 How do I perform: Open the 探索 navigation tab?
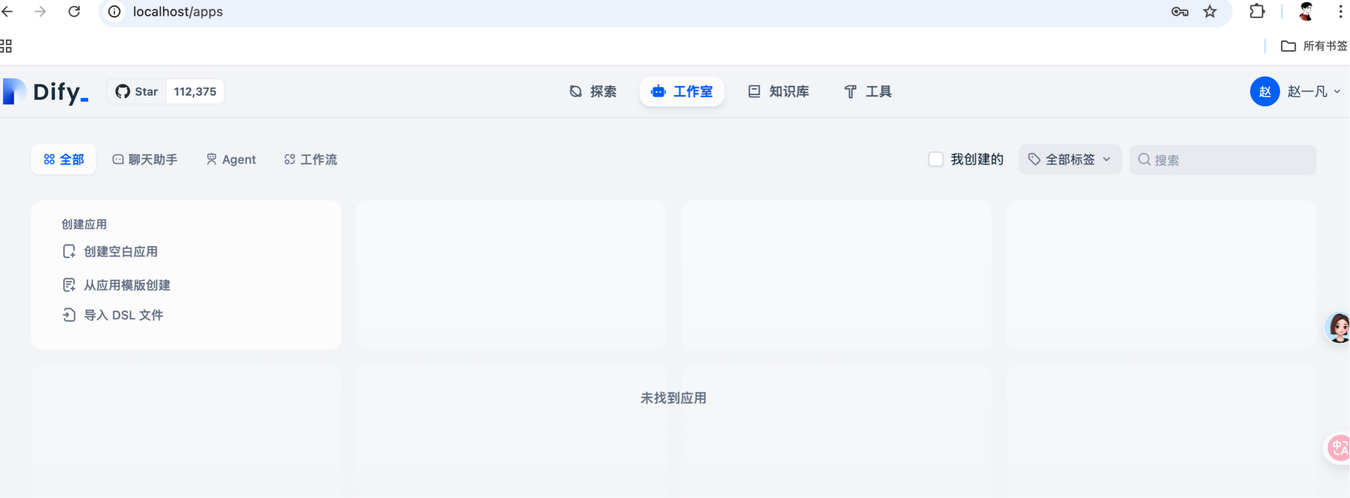593,92
